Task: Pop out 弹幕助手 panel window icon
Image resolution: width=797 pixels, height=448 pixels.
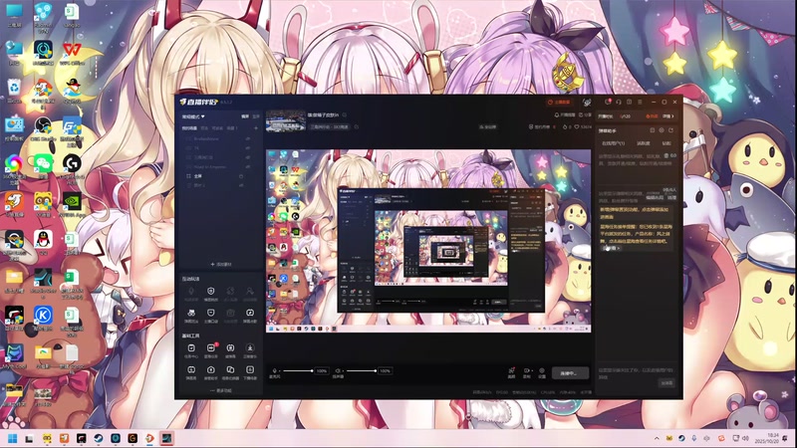Action: point(653,130)
